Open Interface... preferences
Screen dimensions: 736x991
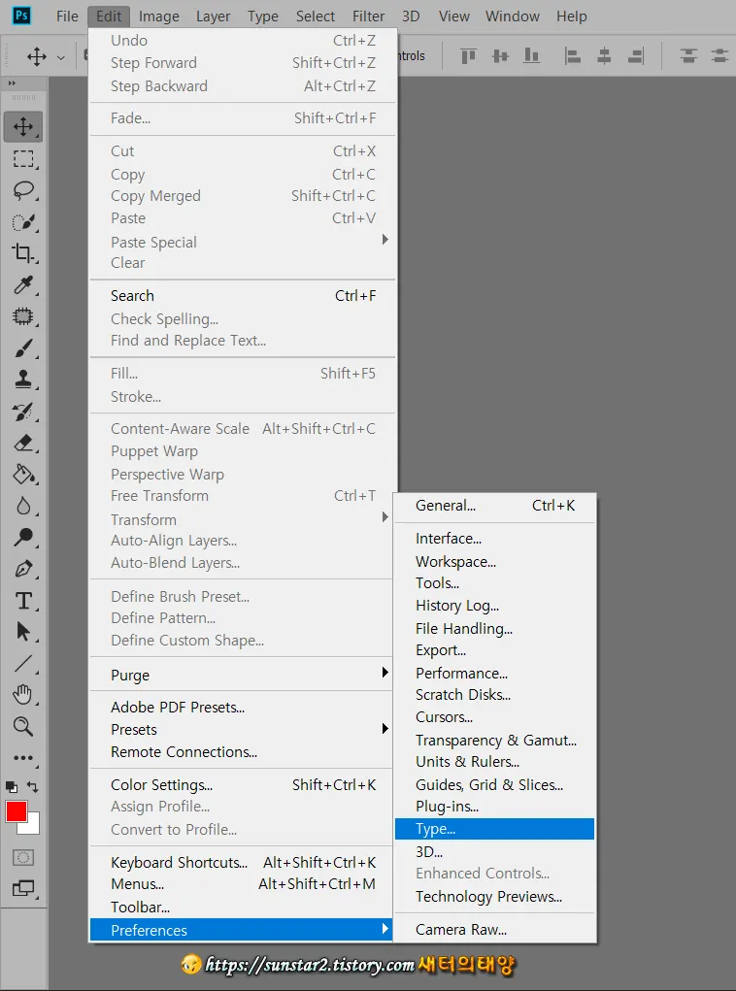tap(494, 539)
